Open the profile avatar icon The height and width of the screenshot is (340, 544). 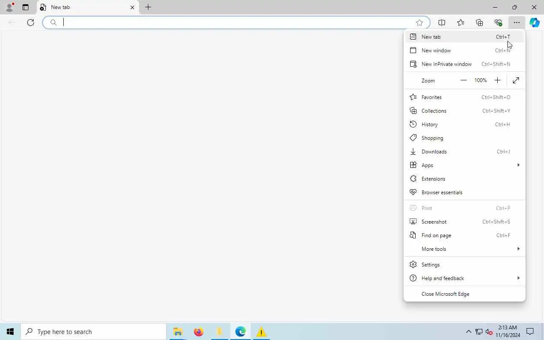(9, 7)
